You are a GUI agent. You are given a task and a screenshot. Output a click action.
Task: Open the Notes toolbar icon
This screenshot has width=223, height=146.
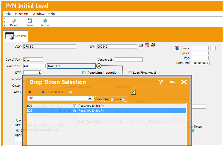coord(45,21)
